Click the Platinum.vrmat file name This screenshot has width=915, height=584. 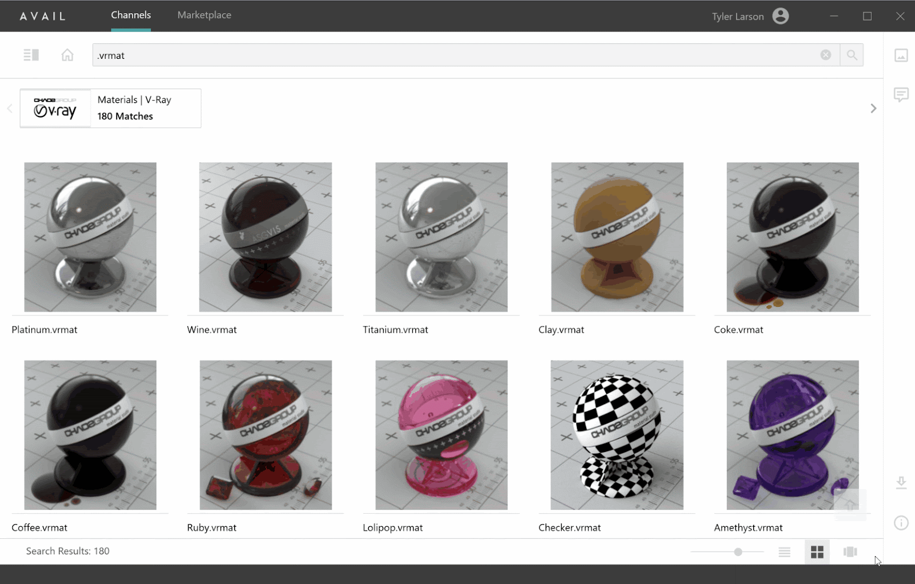click(x=45, y=330)
